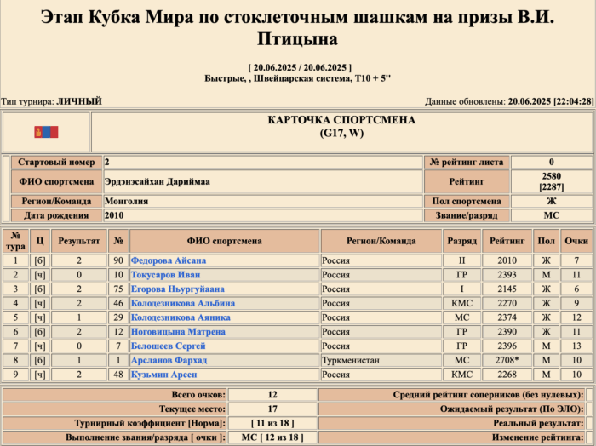Viewport: 596px width, 446px height.
Task: Click the Текущее место value 17
Action: pos(272,409)
